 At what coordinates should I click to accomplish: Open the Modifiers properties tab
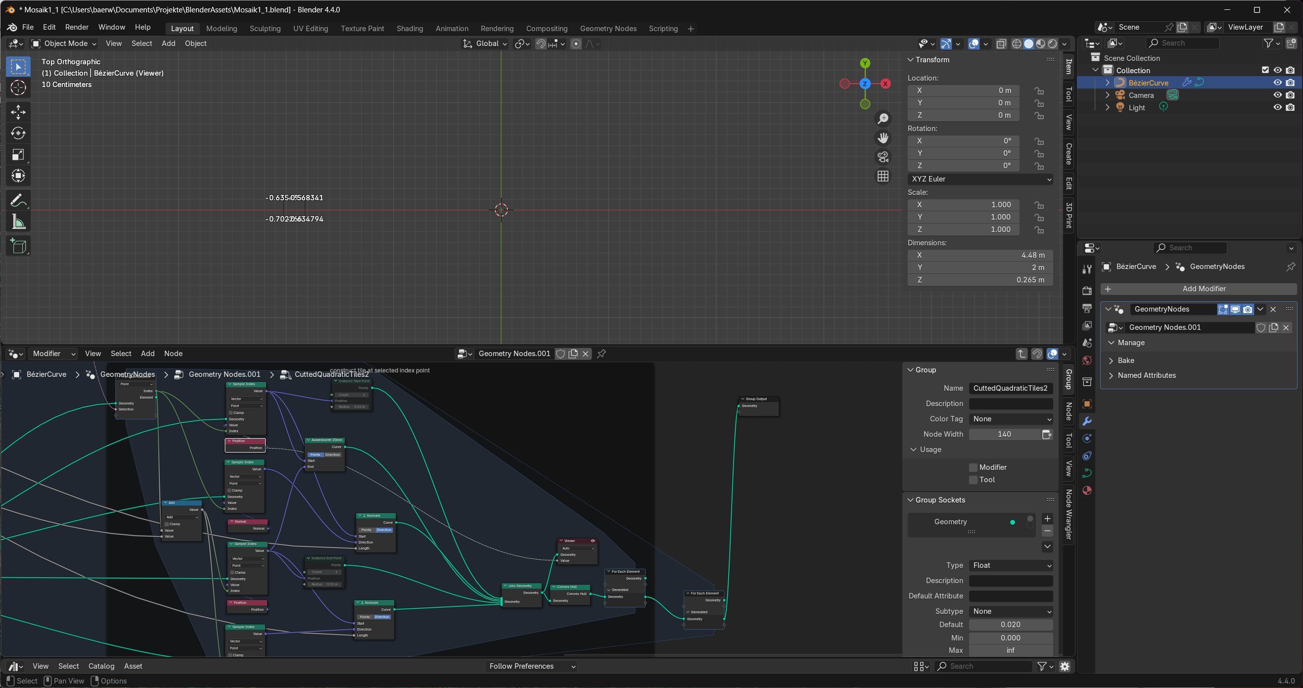click(x=1086, y=421)
